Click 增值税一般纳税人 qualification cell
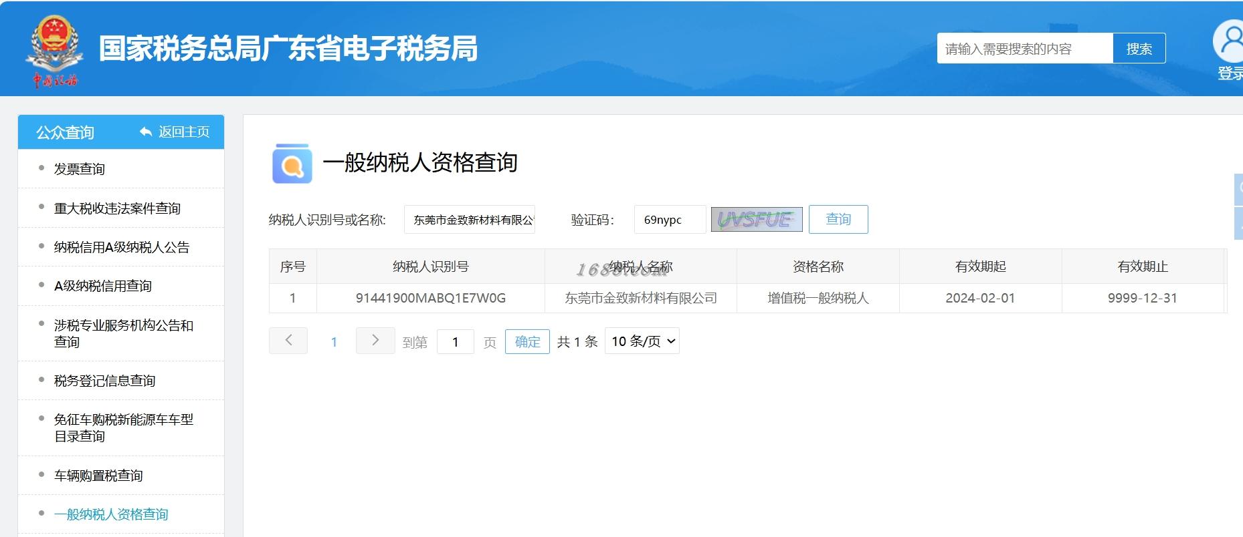The image size is (1243, 537). pyautogui.click(x=818, y=298)
